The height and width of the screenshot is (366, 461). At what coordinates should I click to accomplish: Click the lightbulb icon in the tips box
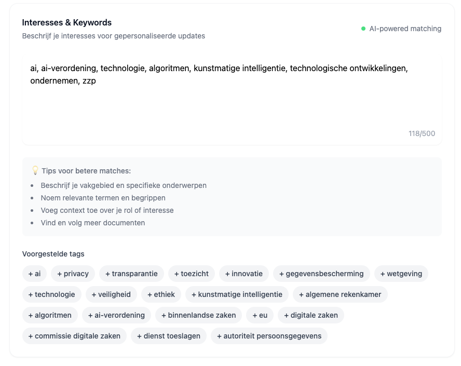[35, 170]
